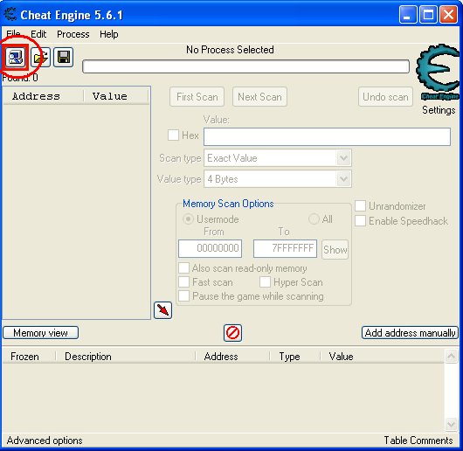Click the Cheat Engine title bar icon

[10, 15]
